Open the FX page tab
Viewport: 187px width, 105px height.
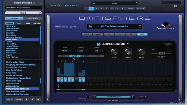131,34
